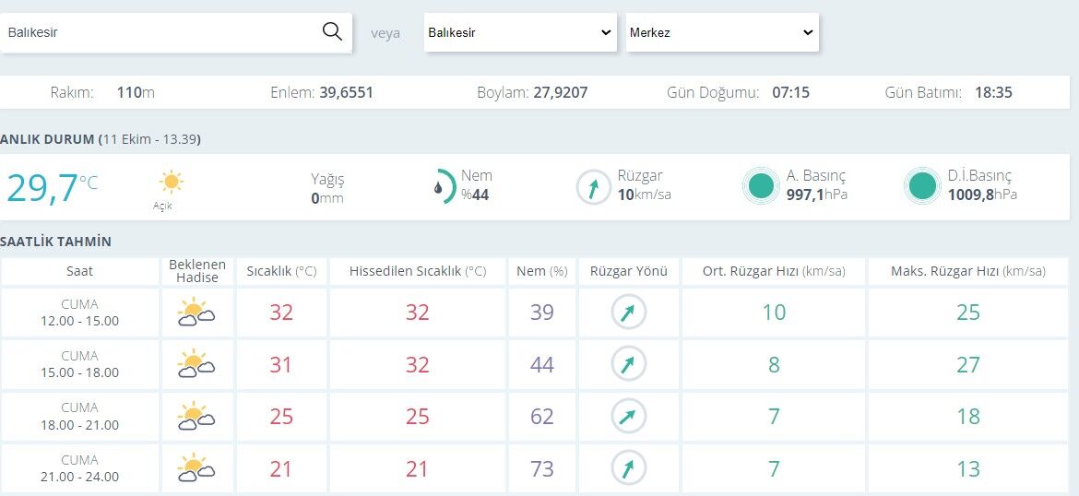Click the D.İ.Basınç green circle icon
Image resolution: width=1079 pixels, height=496 pixels.
tap(923, 186)
